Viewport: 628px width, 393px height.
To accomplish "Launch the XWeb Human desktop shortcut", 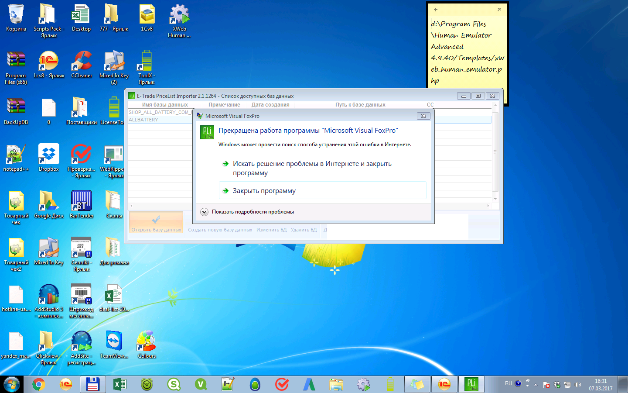I will point(179,21).
